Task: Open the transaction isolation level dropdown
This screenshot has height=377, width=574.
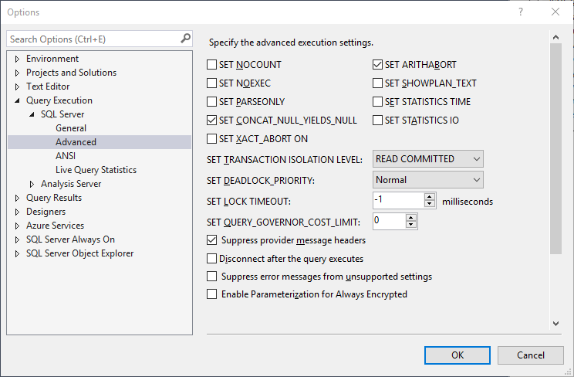Action: (428, 159)
